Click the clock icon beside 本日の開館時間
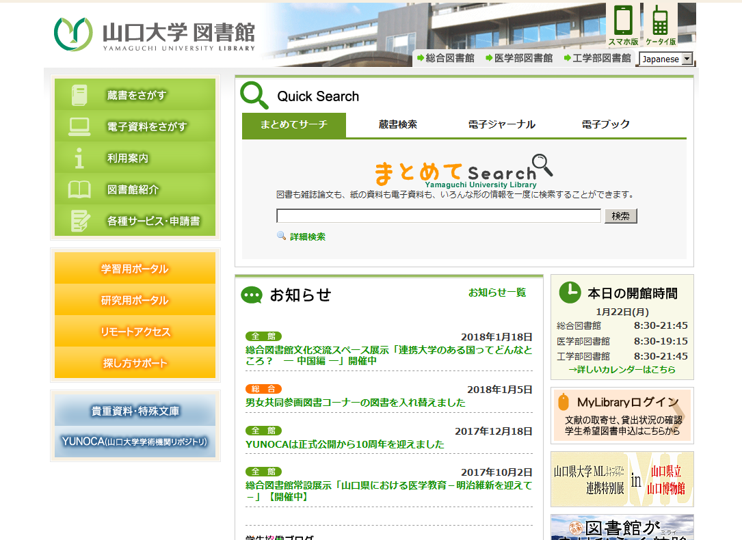This screenshot has width=742, height=540. tap(570, 293)
